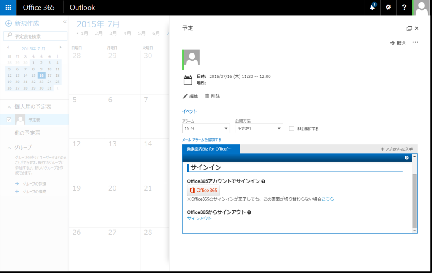Switch to the 乗換案内Biz for Office tab
Viewport: 432px width, 273px height.
[210, 149]
